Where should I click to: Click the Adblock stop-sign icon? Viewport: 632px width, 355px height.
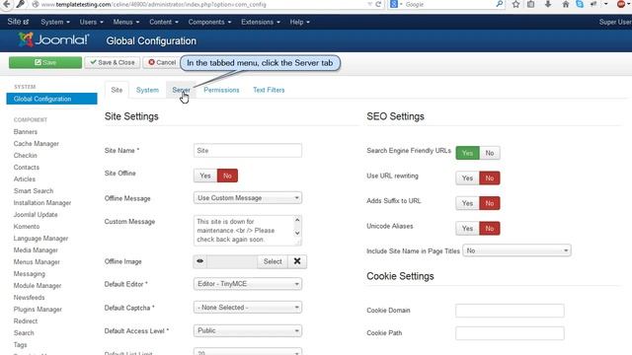tap(621, 4)
